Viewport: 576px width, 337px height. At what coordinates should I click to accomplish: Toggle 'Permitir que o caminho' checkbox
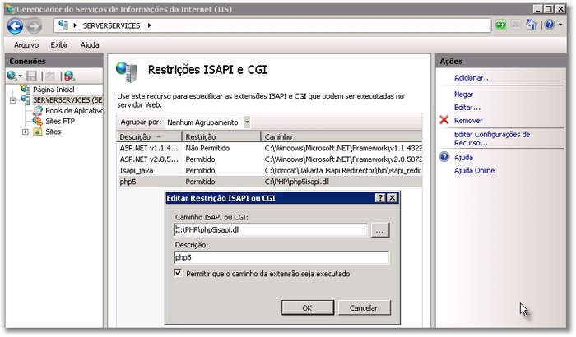(x=179, y=273)
